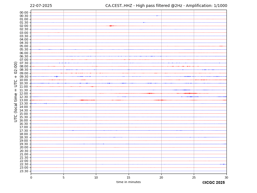Click the 11:30 row time label
The width and height of the screenshot is (257, 193).
[x=24, y=90]
